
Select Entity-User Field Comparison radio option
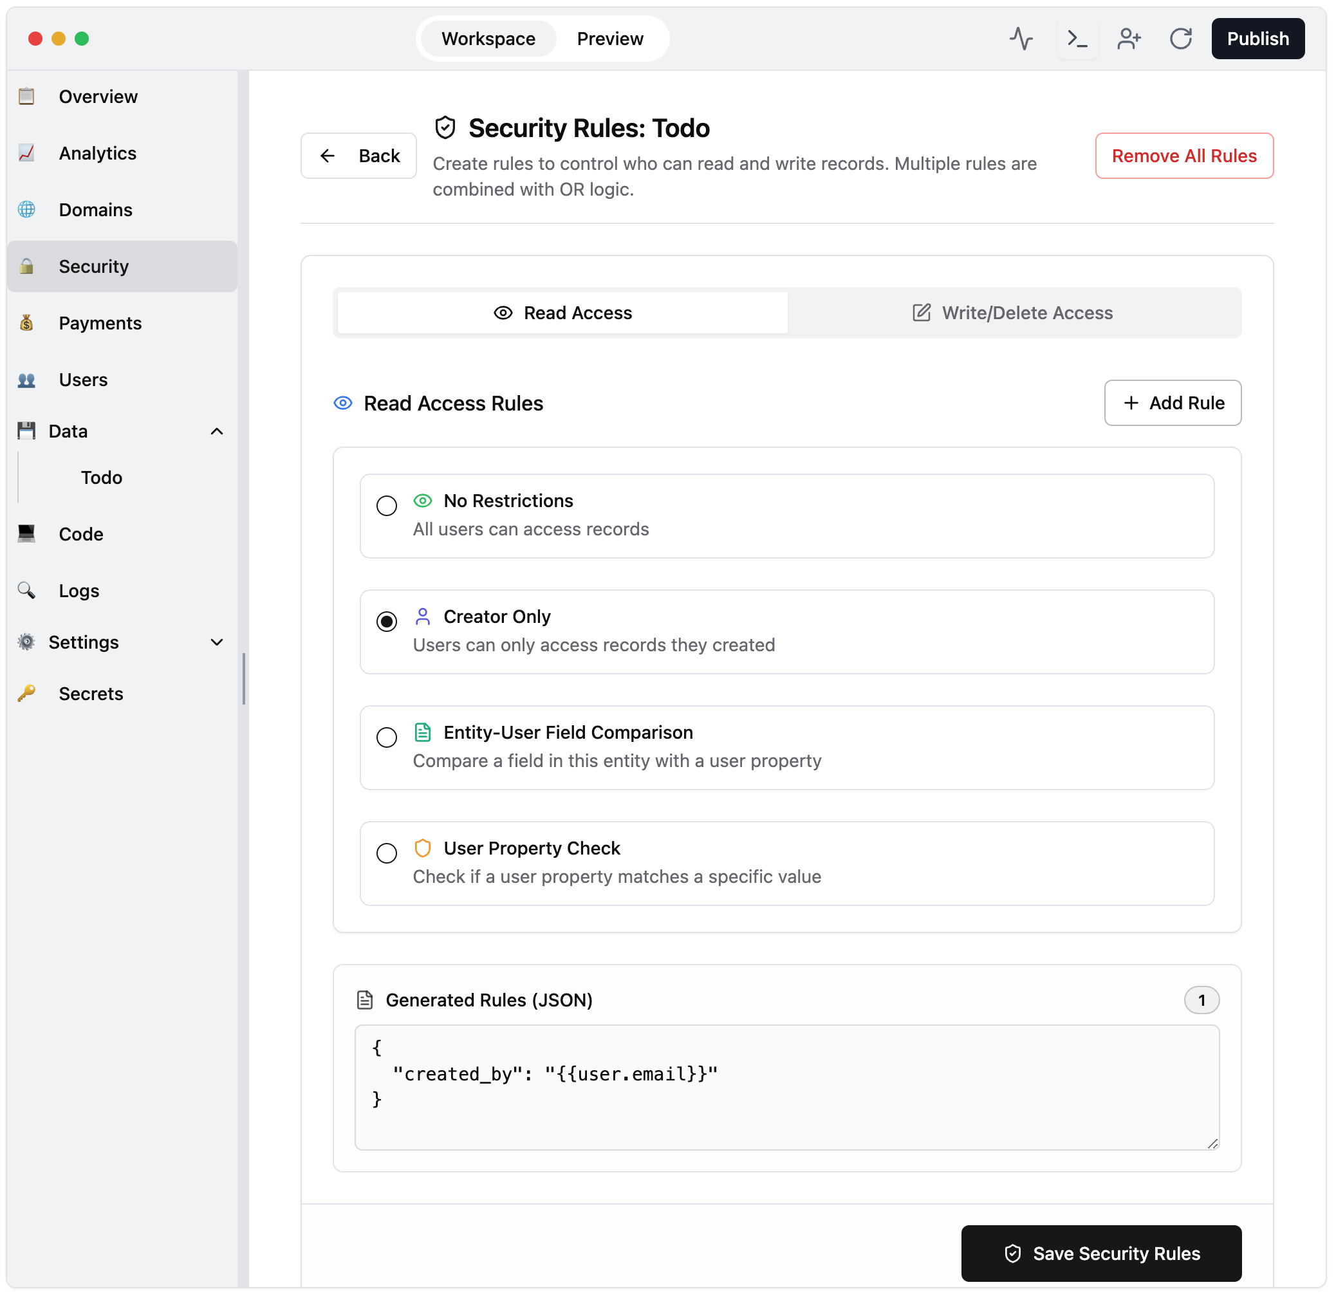click(387, 737)
